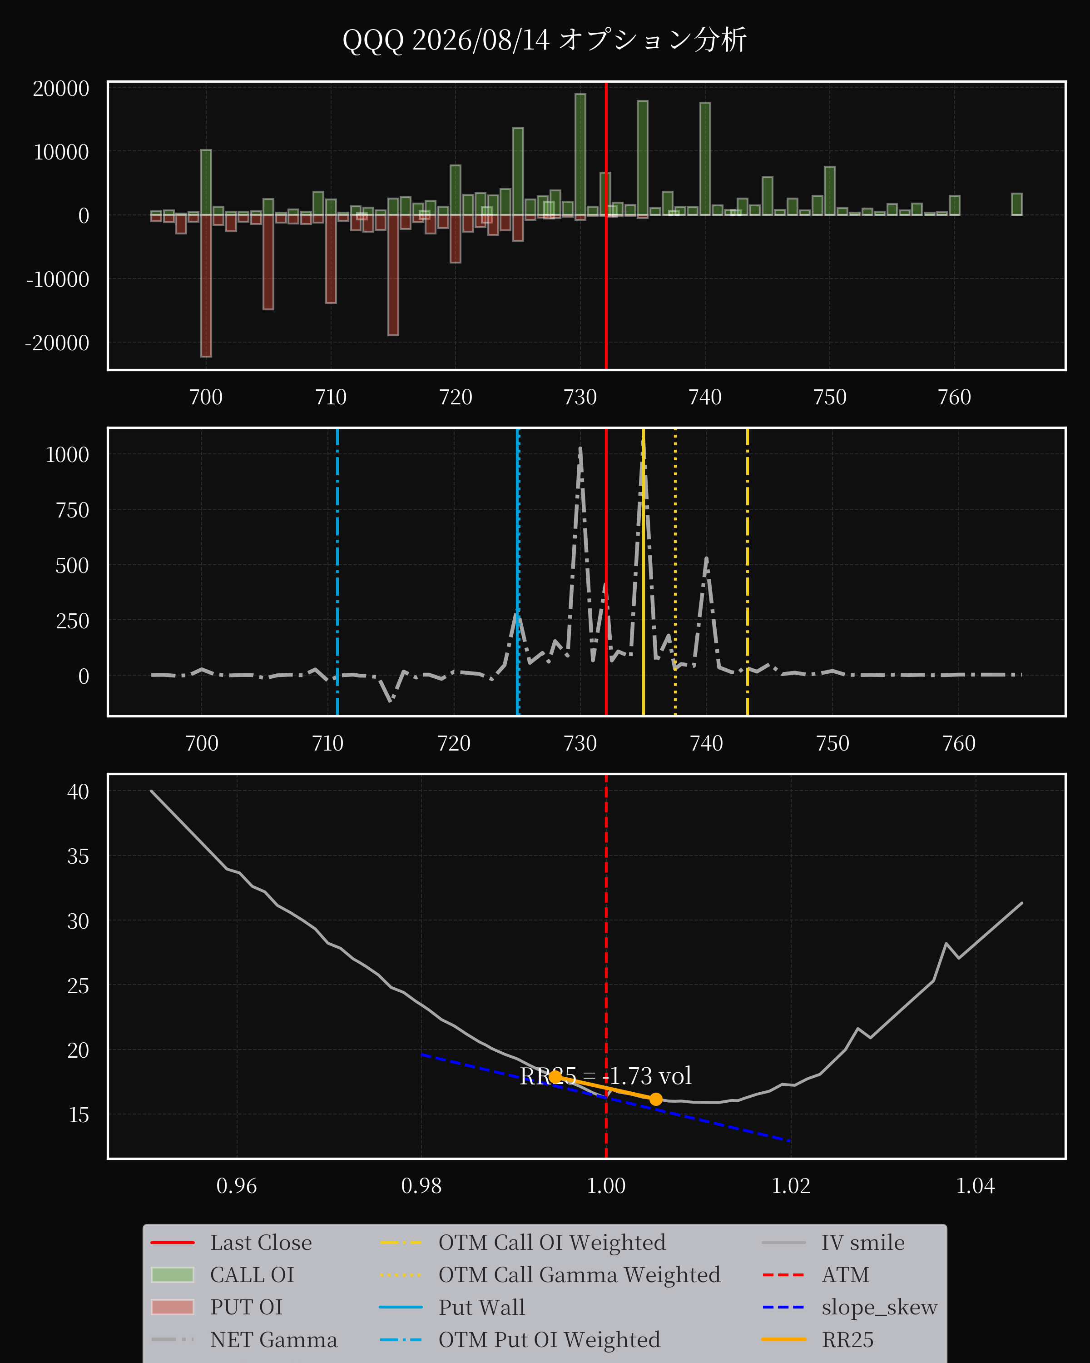The width and height of the screenshot is (1090, 1363).
Task: Click the "1000" tick on the gamma chart
Action: click(68, 454)
